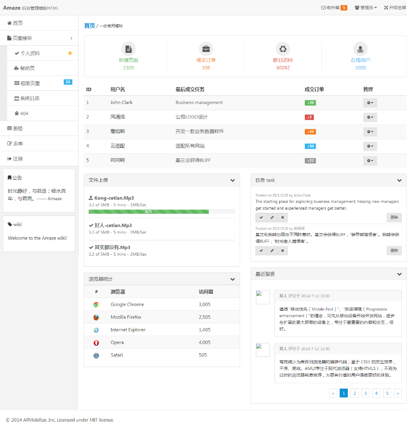
Task: Collapse the 任务 task panel
Action: pyautogui.click(x=399, y=180)
